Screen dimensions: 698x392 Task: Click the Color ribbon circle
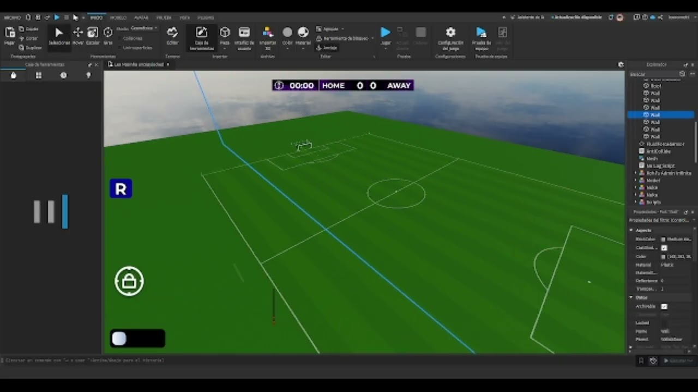[x=287, y=33]
